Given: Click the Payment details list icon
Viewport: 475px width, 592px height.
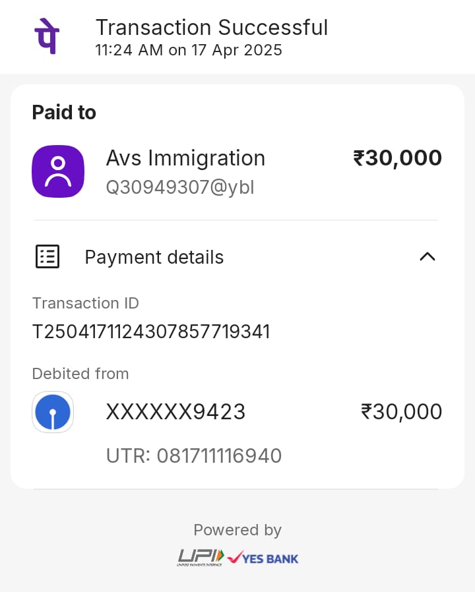Looking at the screenshot, I should (47, 256).
